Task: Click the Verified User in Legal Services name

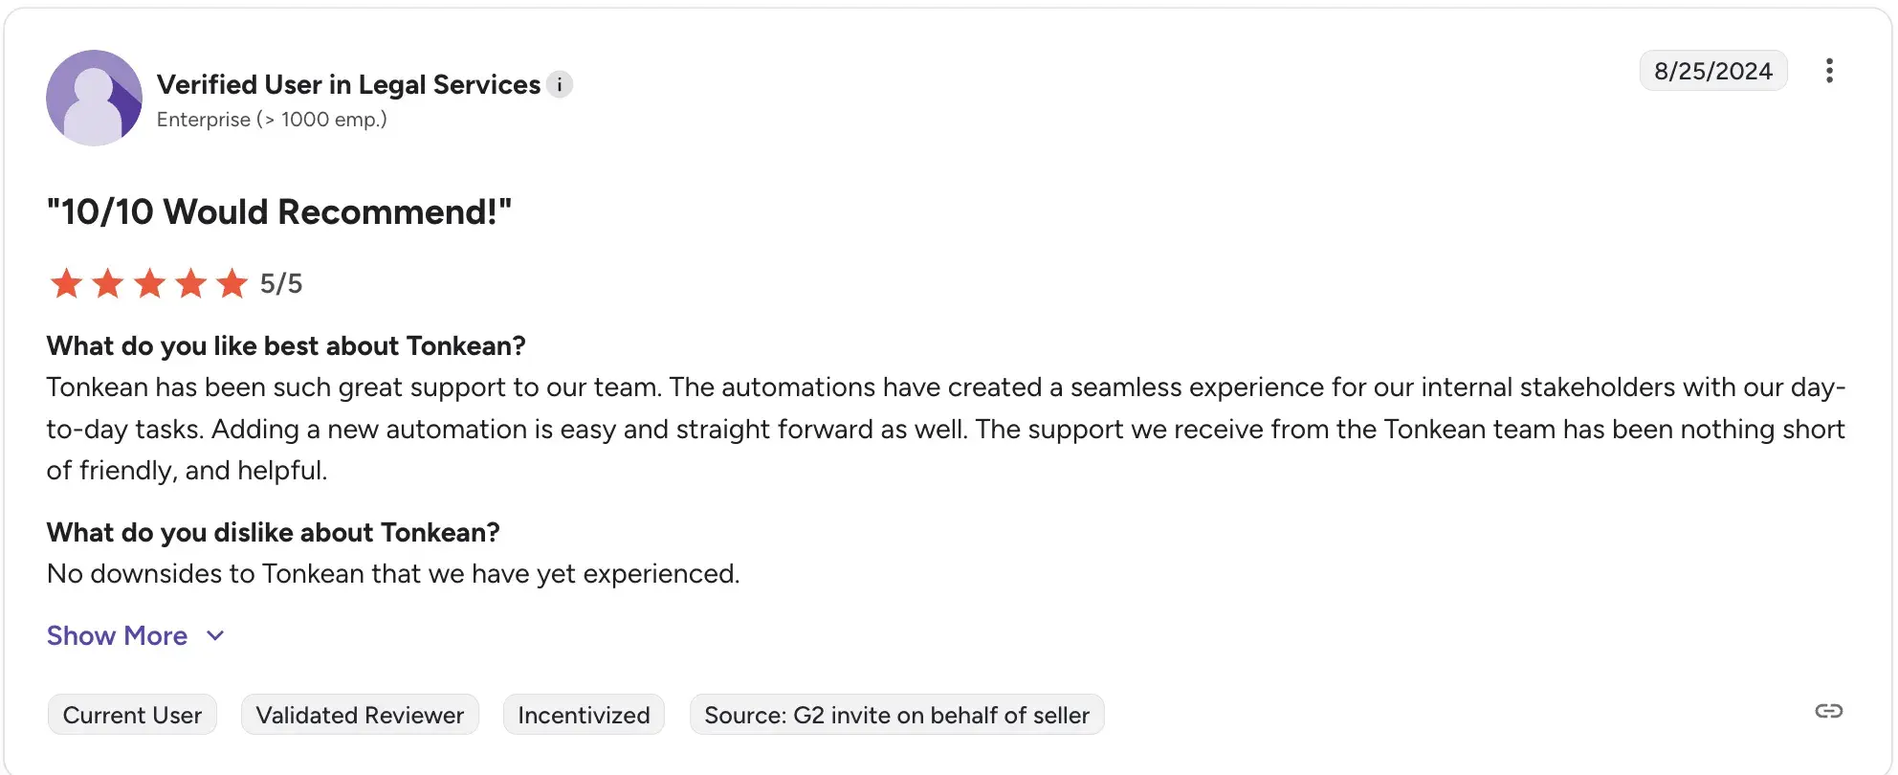Action: pos(348,84)
